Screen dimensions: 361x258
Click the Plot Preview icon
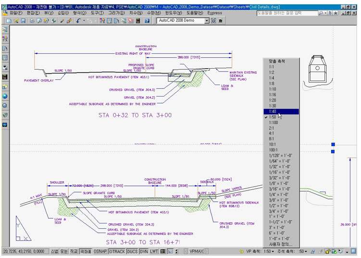pyautogui.click(x=39, y=21)
